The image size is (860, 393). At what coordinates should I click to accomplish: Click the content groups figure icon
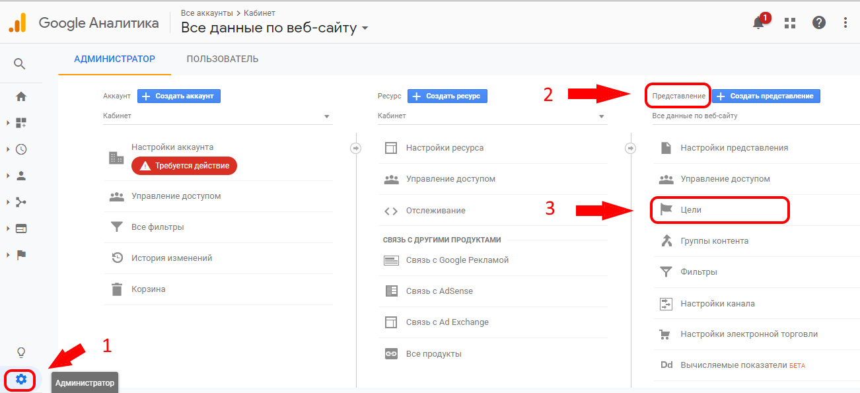coord(666,241)
